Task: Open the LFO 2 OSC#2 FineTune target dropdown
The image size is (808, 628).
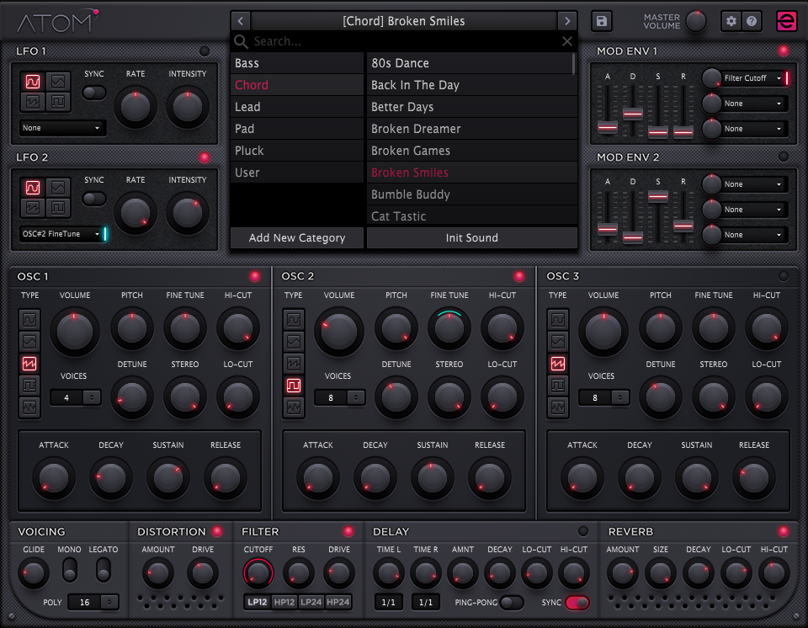Action: 61,234
